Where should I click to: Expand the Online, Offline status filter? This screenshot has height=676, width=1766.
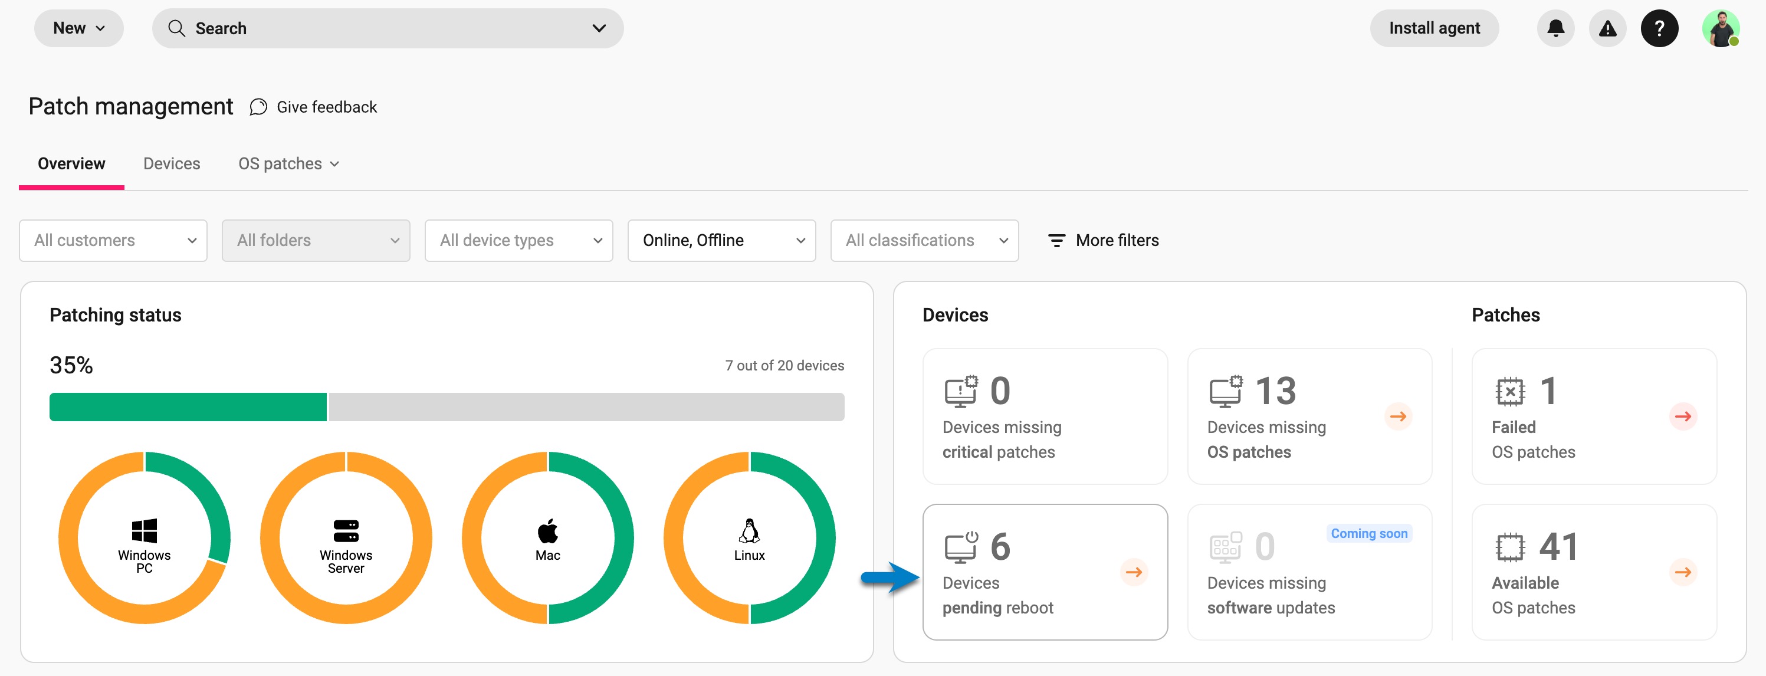coord(721,241)
